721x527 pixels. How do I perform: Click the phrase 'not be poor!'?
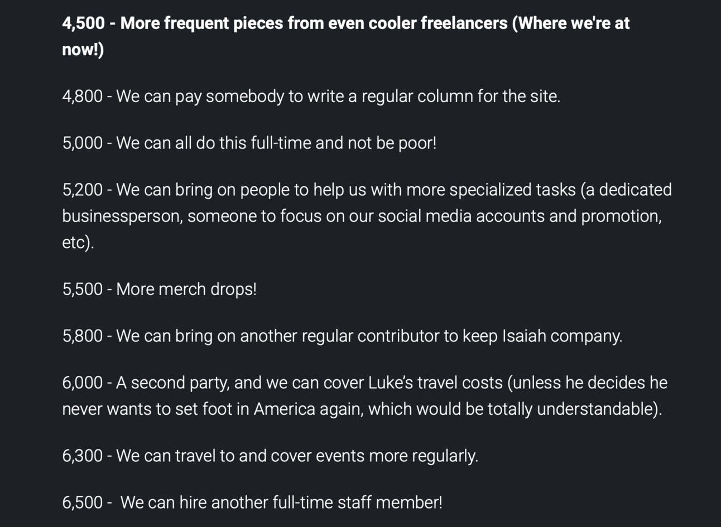pyautogui.click(x=392, y=143)
